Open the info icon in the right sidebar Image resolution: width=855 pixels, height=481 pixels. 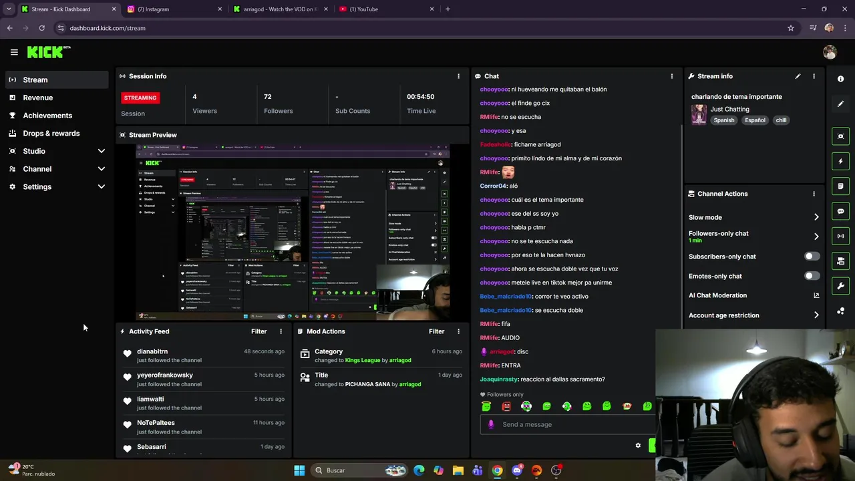pos(840,79)
